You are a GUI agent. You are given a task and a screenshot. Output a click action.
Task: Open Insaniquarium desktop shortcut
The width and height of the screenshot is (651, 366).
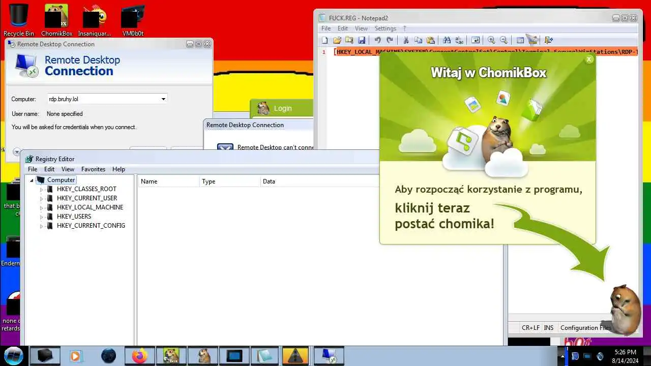[x=95, y=20]
